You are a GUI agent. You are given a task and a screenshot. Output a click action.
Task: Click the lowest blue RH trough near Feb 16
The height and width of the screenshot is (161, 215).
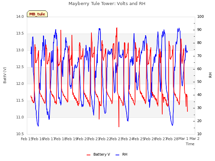tap(38, 126)
